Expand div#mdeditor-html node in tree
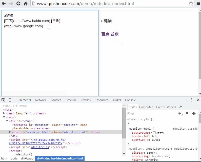 [10, 132]
